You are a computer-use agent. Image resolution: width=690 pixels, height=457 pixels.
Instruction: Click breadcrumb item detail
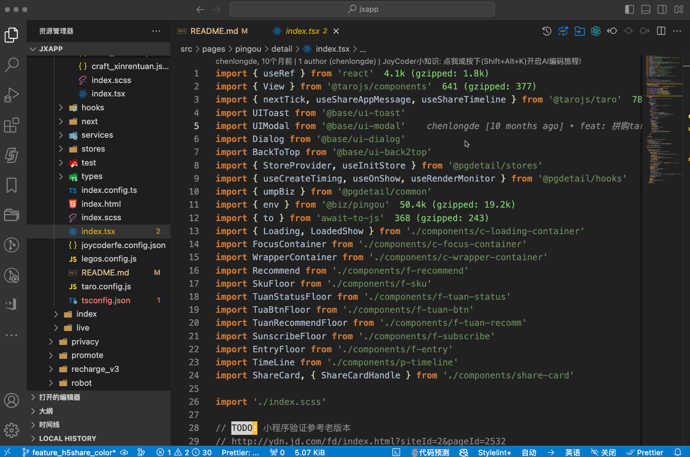pos(282,49)
